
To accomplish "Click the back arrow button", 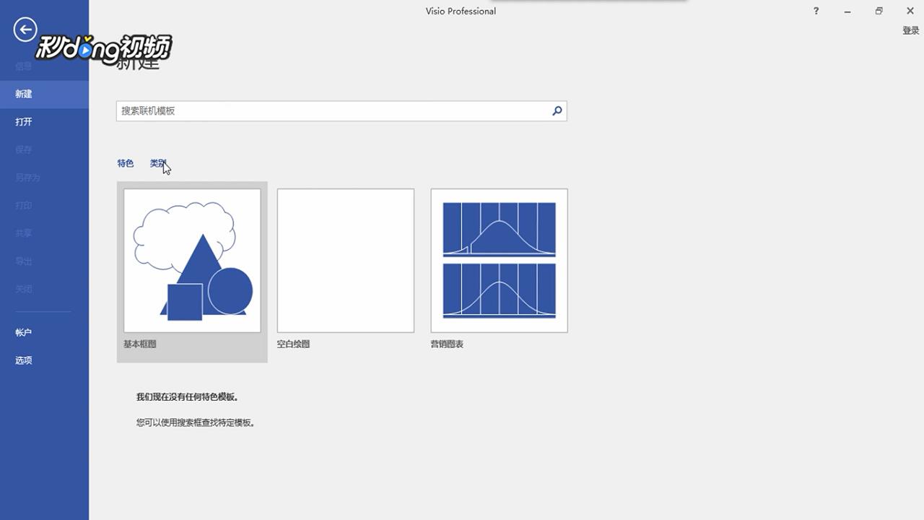I will (25, 30).
